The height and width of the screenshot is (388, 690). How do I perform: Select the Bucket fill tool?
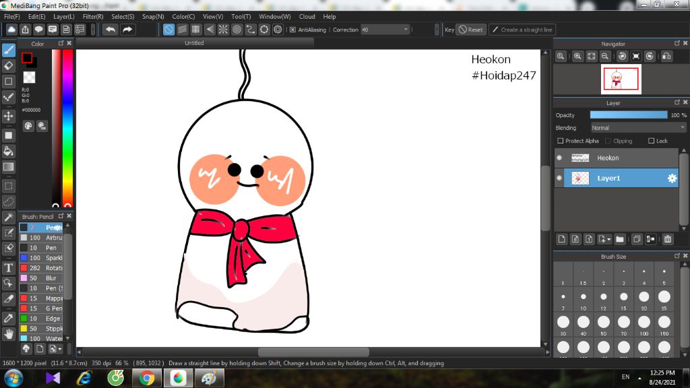(8, 152)
